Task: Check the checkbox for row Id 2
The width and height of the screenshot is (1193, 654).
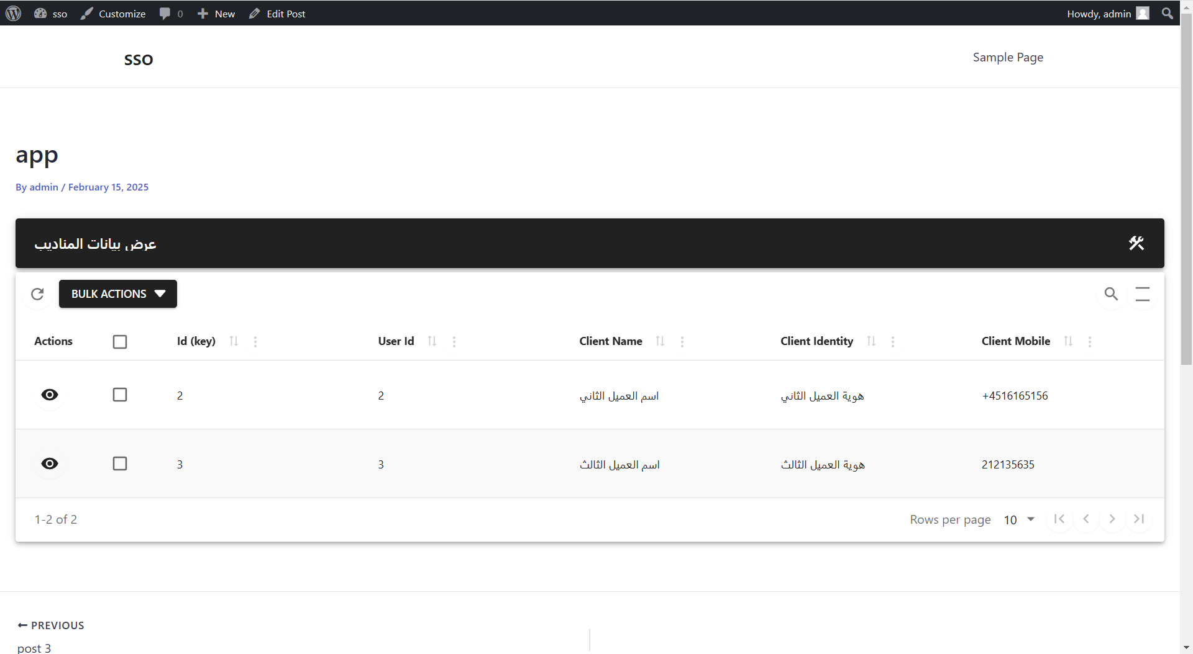Action: pos(120,395)
